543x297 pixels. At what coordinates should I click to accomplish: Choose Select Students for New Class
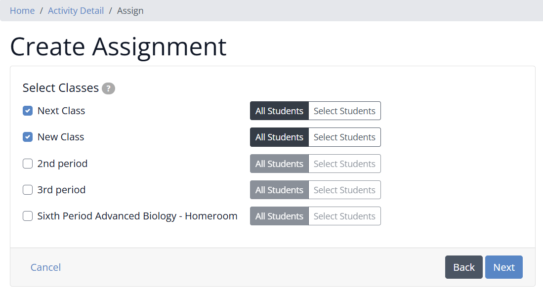coord(344,137)
